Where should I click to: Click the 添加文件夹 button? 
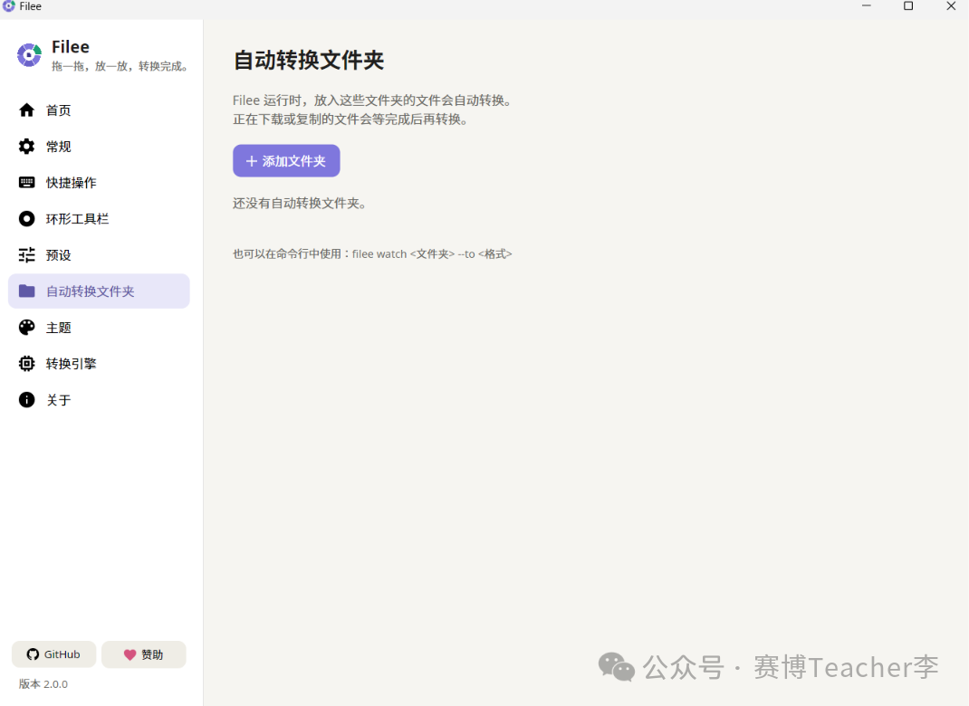pos(286,160)
